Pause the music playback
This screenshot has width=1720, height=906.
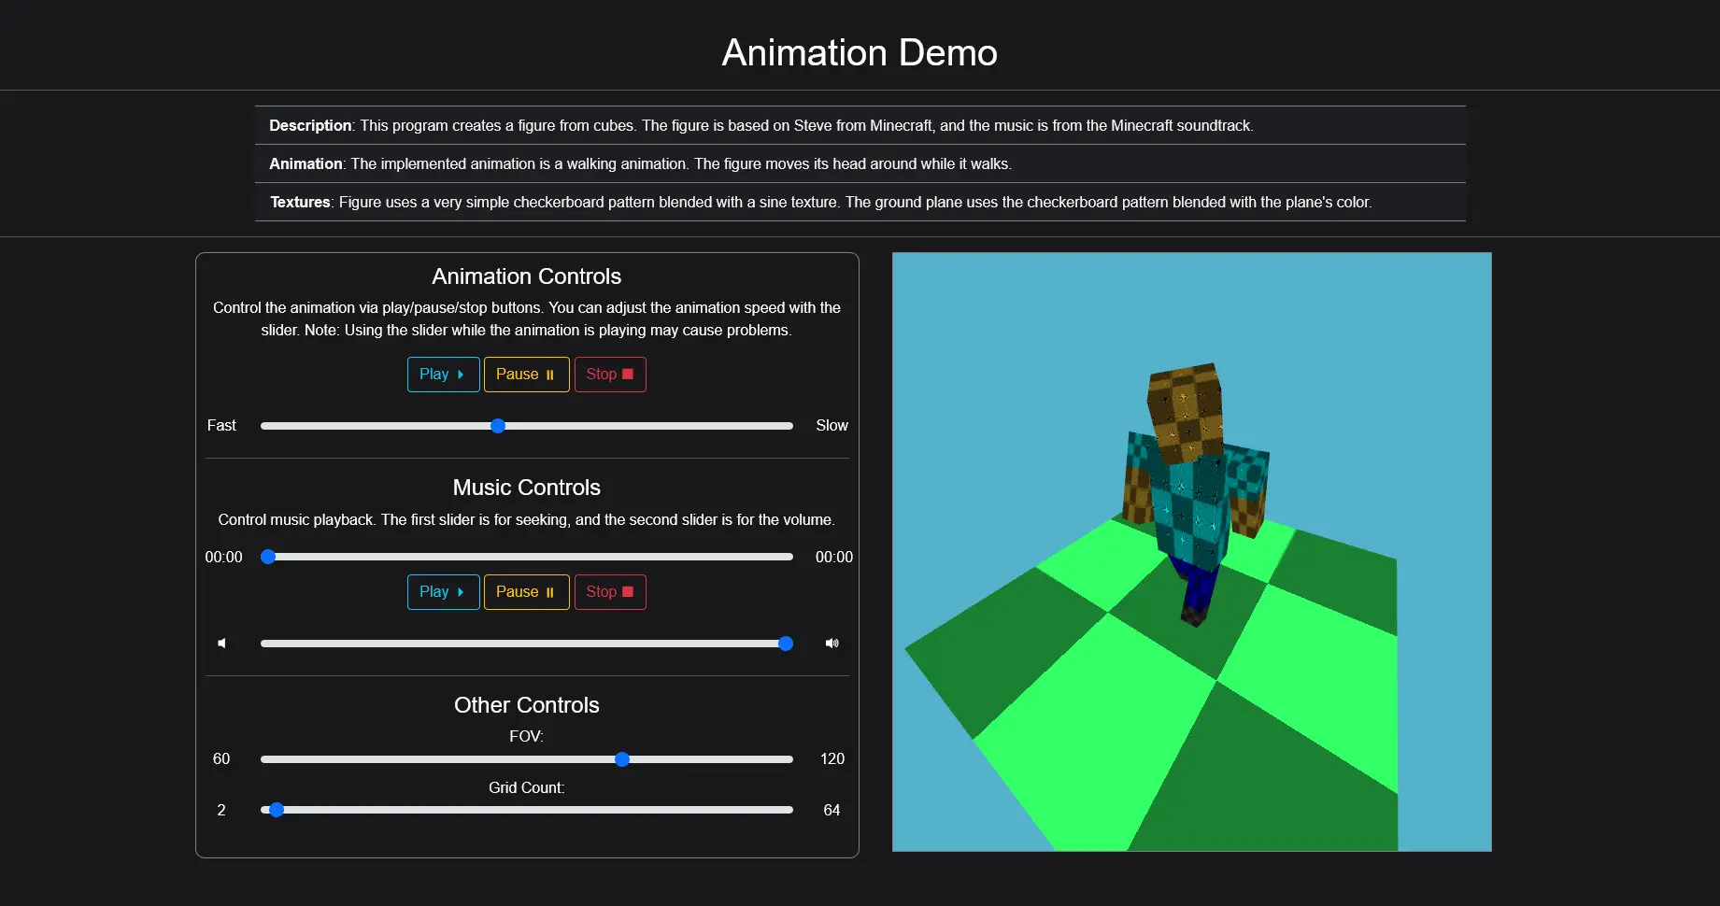[x=526, y=592]
